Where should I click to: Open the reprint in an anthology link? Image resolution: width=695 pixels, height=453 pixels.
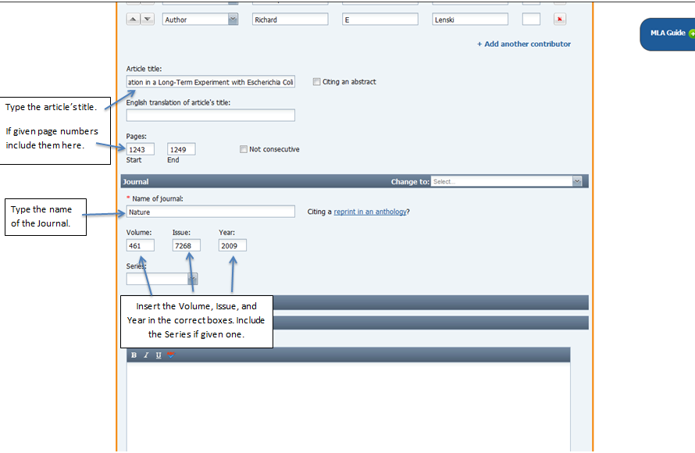[370, 211]
